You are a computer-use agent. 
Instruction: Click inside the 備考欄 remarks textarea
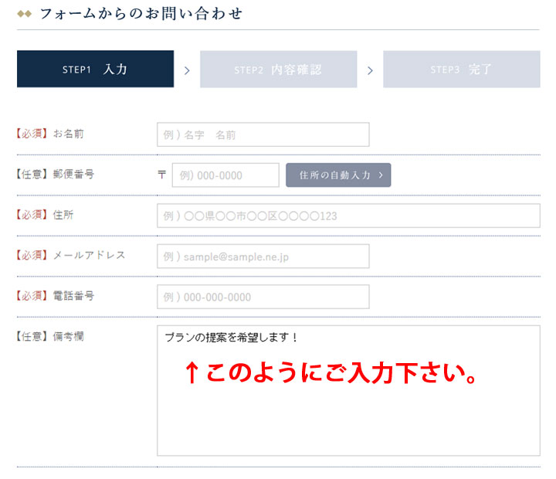[x=348, y=390]
